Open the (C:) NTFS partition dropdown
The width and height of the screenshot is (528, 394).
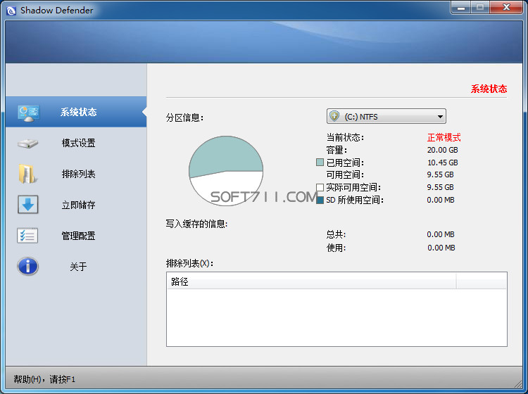coord(386,116)
